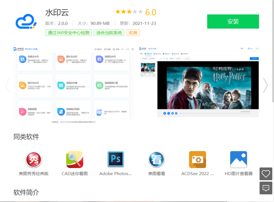Open HD图片查看器 app icon
The image size is (274, 202).
point(239,160)
